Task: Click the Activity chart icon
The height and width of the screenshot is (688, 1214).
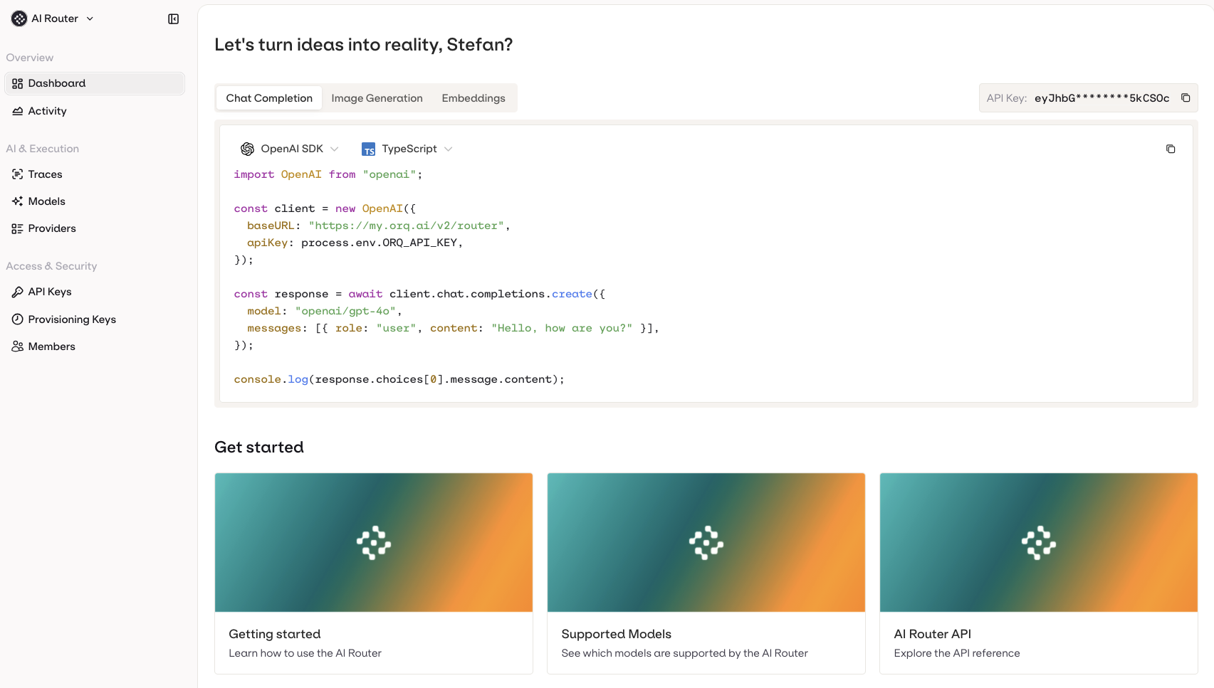Action: click(18, 111)
